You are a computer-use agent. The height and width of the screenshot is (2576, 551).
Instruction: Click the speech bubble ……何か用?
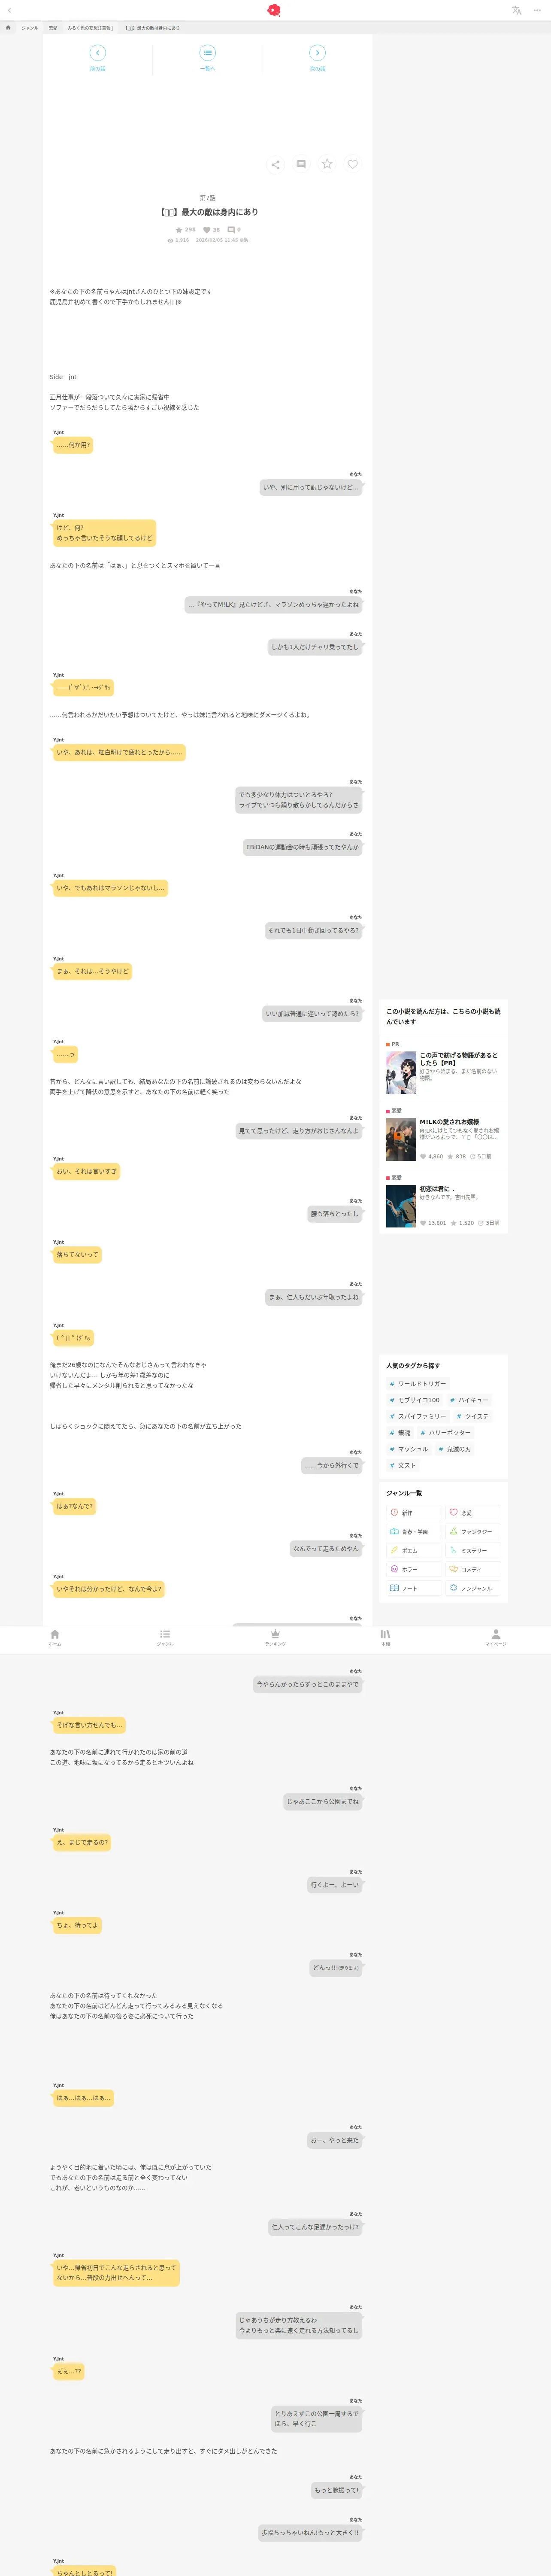pyautogui.click(x=72, y=445)
